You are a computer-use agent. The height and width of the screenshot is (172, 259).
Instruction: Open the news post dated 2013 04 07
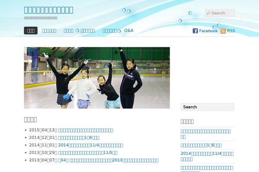coord(108,160)
